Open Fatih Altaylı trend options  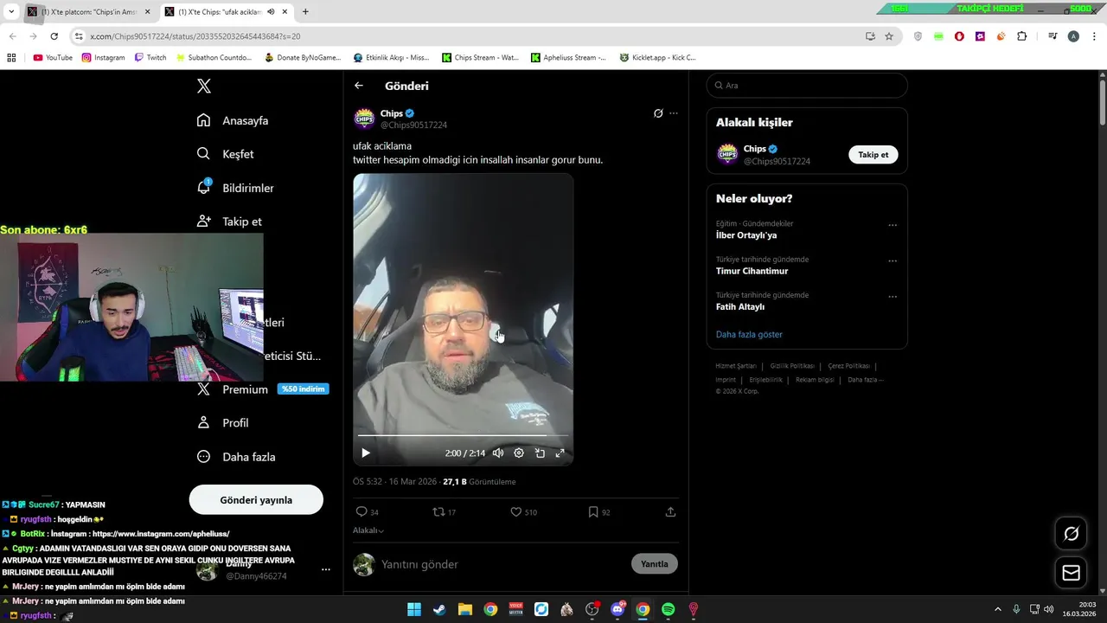[893, 296]
